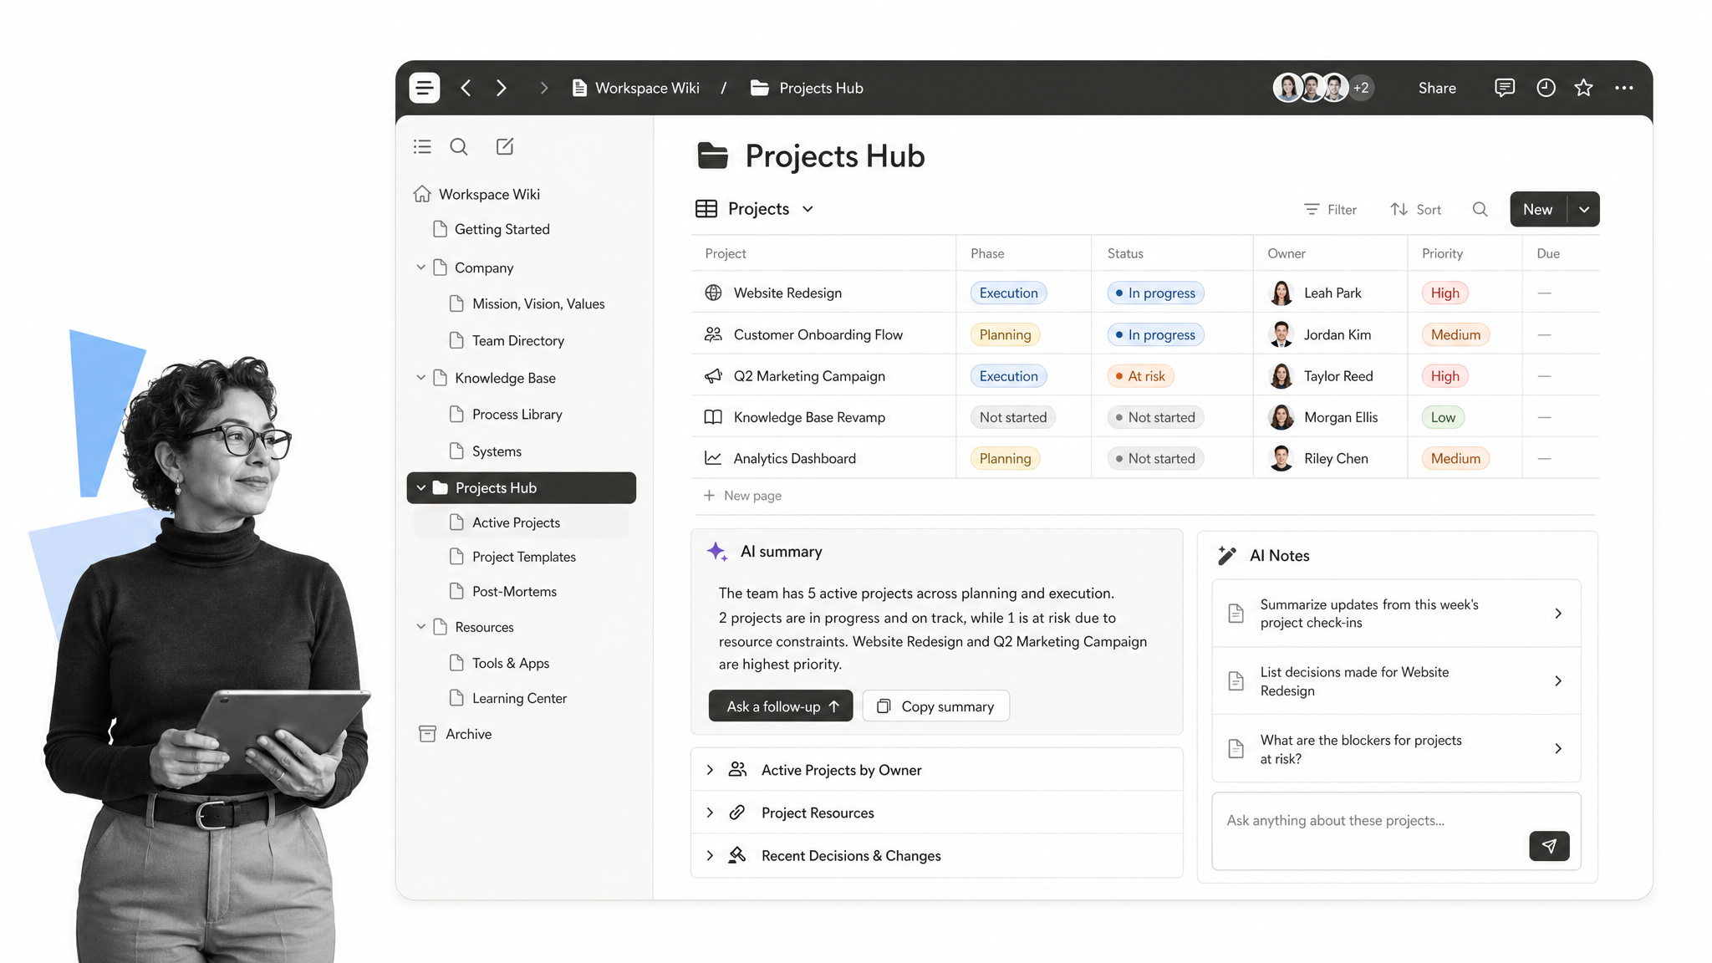Viewport: 1712px width, 963px height.
Task: Go forward with the right arrow
Action: [x=502, y=88]
